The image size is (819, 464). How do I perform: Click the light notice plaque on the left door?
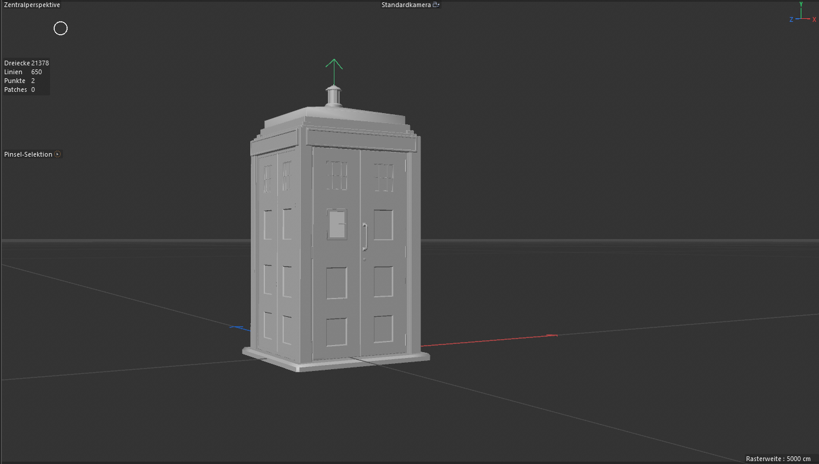tap(337, 224)
